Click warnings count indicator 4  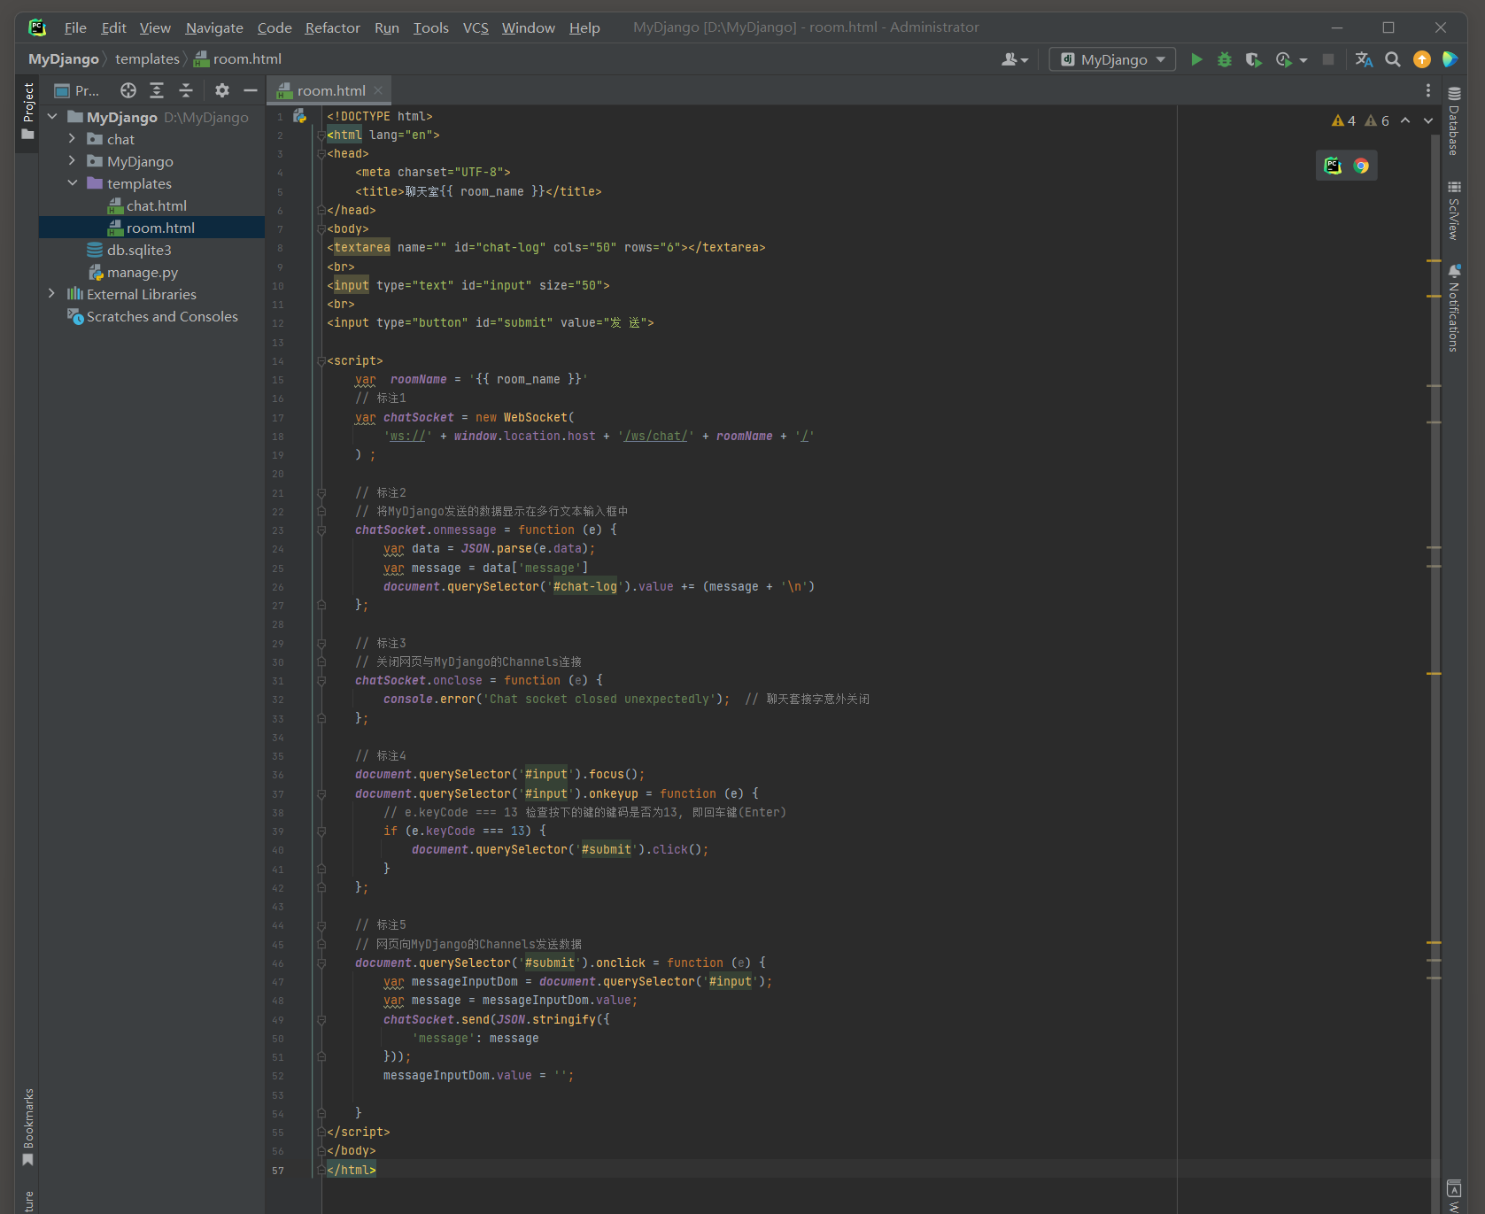click(x=1343, y=120)
